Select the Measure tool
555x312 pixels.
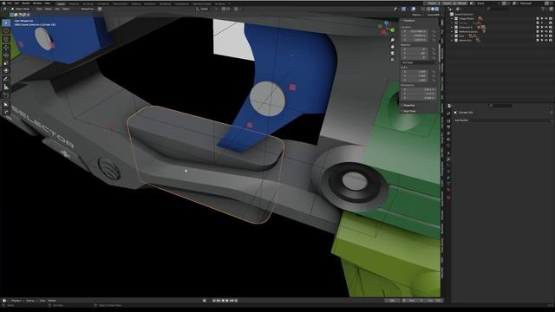pyautogui.click(x=6, y=87)
